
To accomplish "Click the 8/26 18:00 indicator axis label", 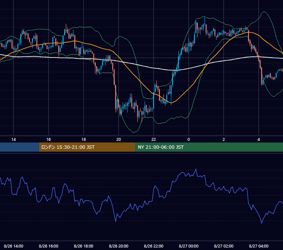I will click(84, 246).
